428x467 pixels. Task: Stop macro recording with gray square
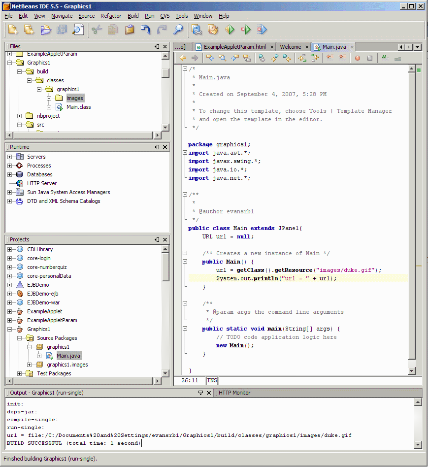370,58
